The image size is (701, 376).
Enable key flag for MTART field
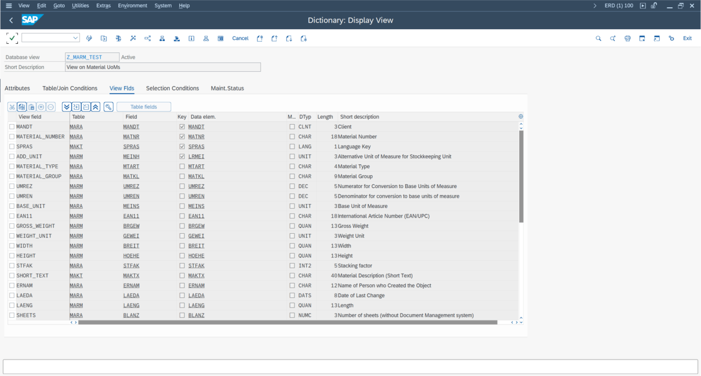(181, 166)
